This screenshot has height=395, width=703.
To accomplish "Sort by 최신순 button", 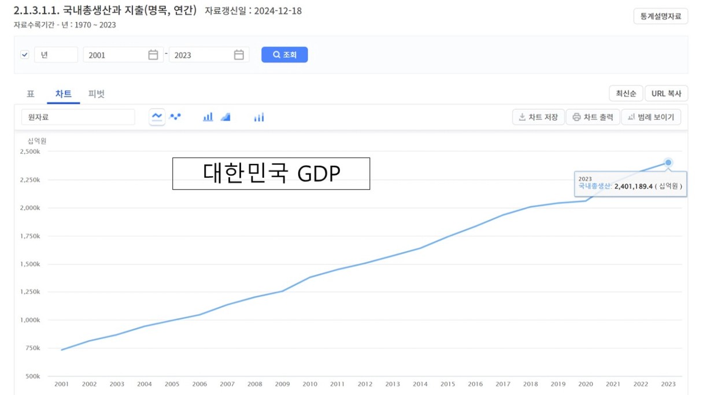I will coord(626,94).
